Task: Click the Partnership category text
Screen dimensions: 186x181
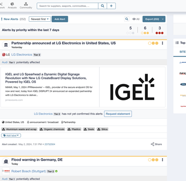Action: [69, 122]
